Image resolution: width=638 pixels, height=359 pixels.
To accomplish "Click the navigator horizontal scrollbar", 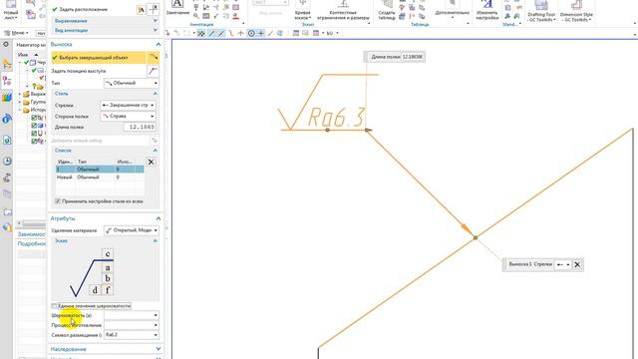I will [x=33, y=223].
